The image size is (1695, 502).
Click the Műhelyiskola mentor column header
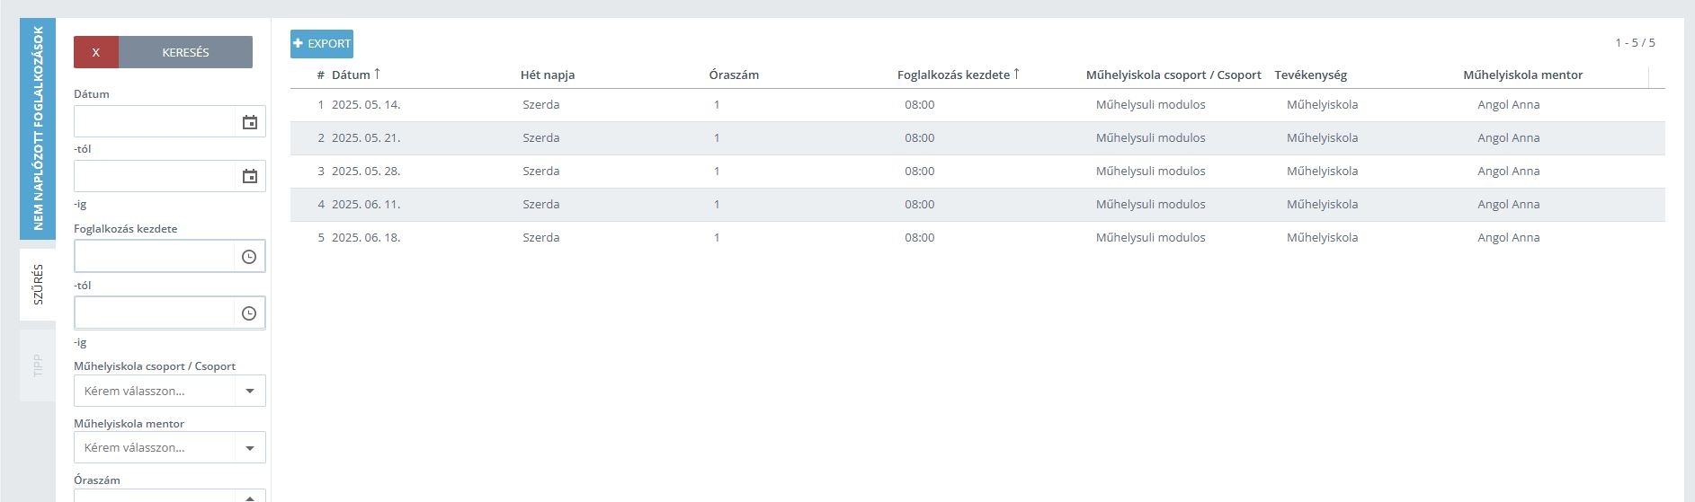[1522, 75]
